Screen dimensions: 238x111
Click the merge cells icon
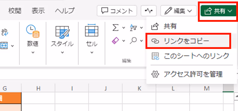(x=4, y=46)
